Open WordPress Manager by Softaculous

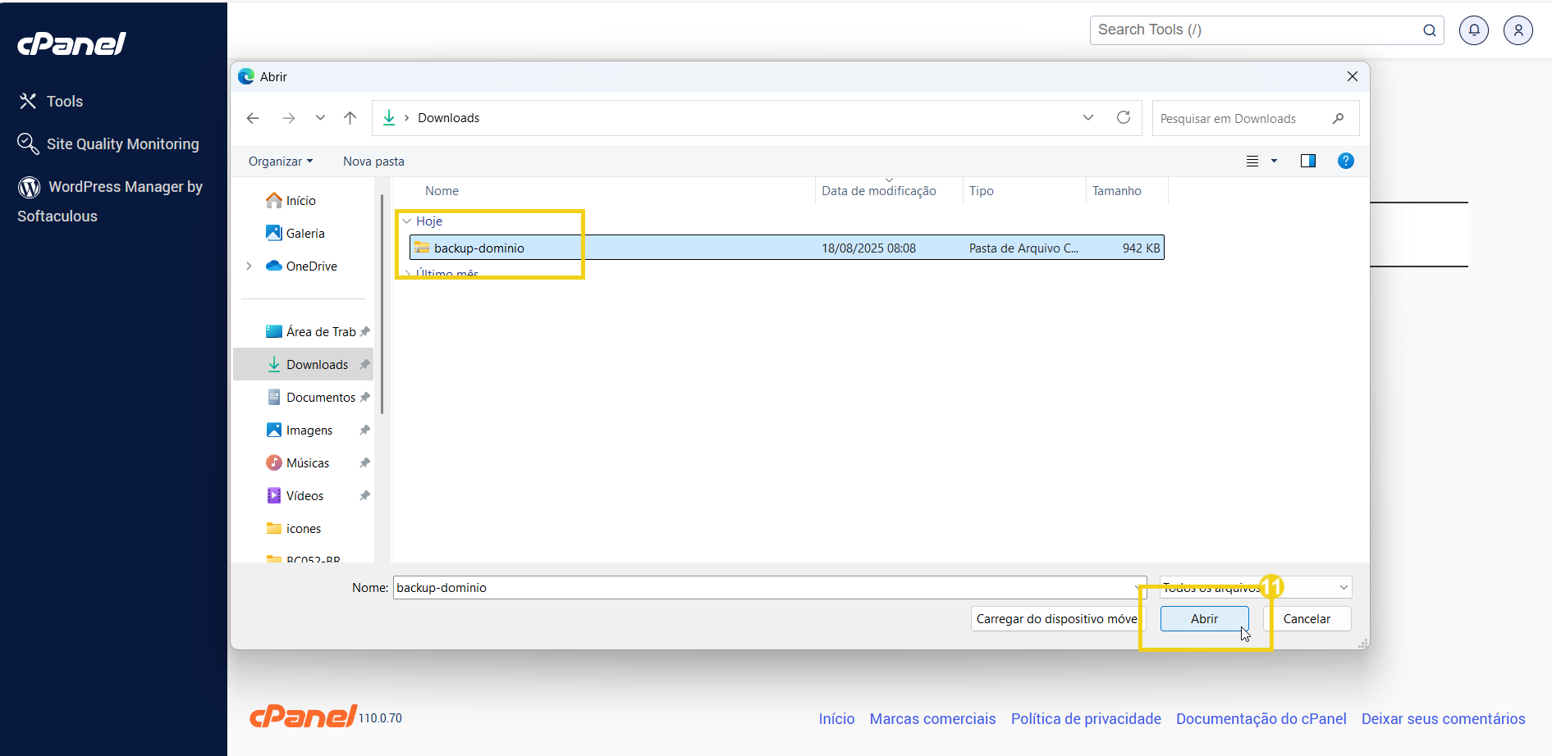[110, 201]
